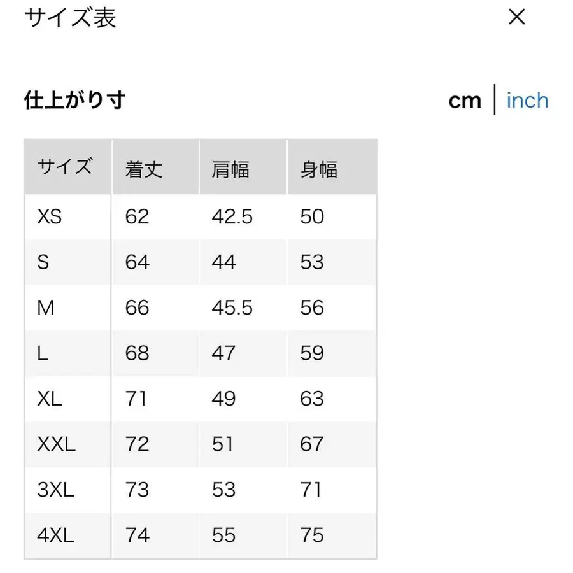
Task: Click the L size row label
Action: coord(43,353)
